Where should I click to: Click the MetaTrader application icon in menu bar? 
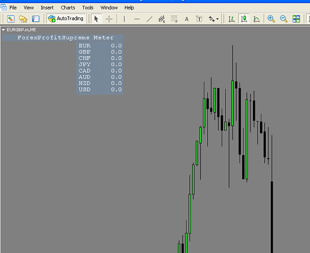pos(3,7)
